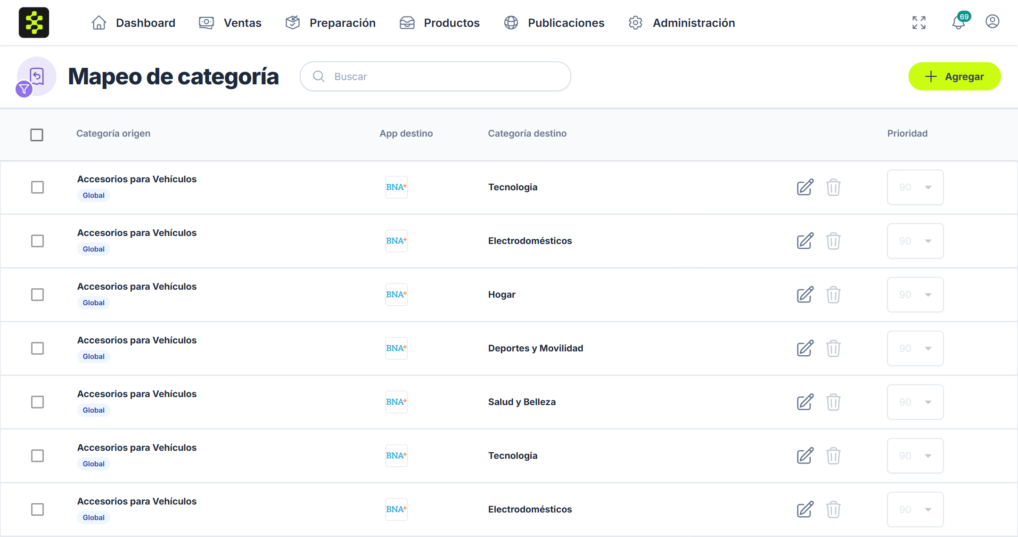The width and height of the screenshot is (1018, 537).
Task: Open the user profile icon
Action: (993, 22)
